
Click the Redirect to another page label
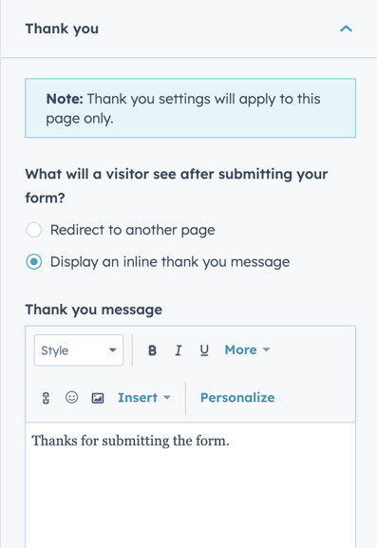[x=132, y=230]
